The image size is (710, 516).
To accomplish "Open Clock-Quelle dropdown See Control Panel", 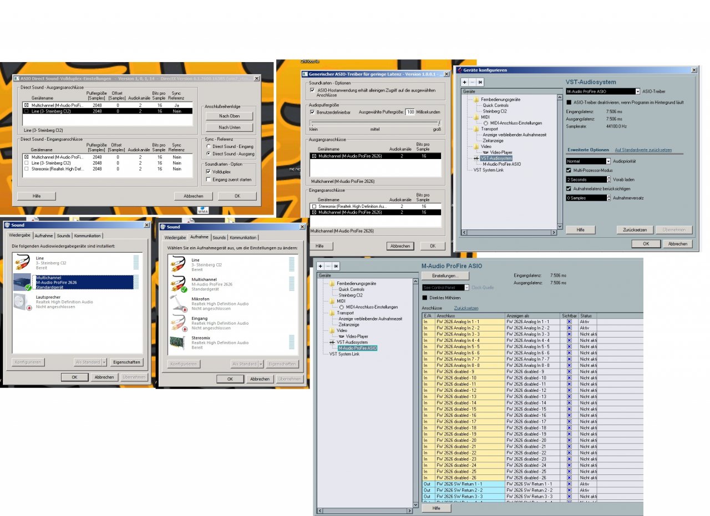I will pyautogui.click(x=446, y=288).
